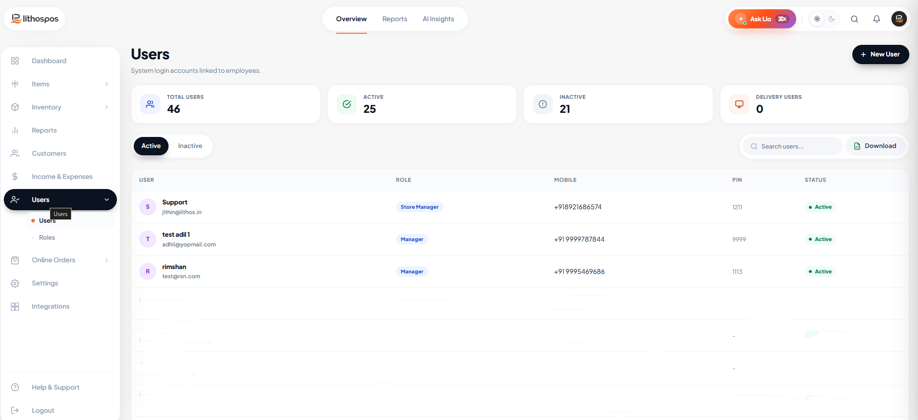
Task: Click the PIN column header
Action: click(x=737, y=180)
